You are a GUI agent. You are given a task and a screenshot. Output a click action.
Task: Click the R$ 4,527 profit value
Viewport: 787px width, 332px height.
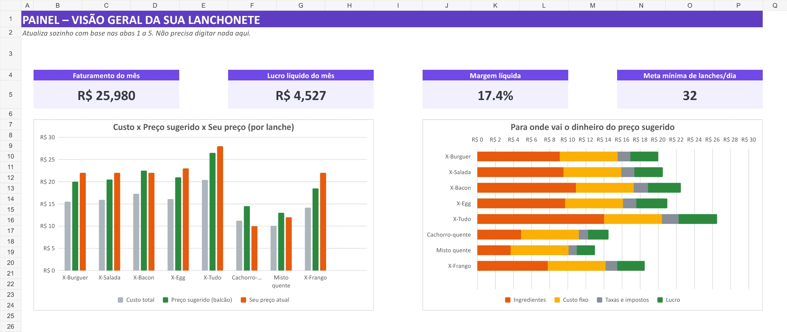click(301, 95)
